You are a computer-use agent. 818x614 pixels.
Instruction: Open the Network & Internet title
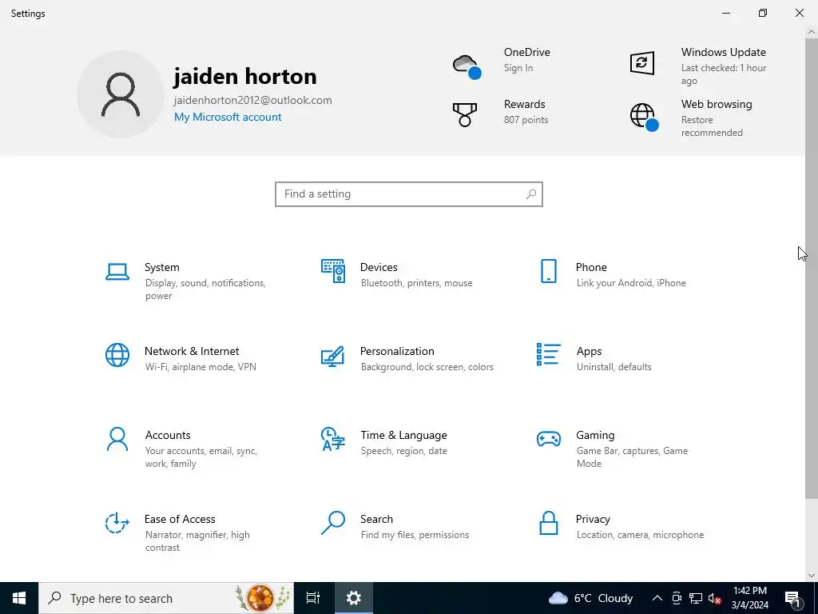coord(192,351)
